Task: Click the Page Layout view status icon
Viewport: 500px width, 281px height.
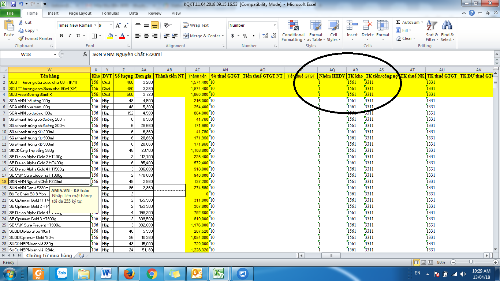Action: tap(423, 262)
